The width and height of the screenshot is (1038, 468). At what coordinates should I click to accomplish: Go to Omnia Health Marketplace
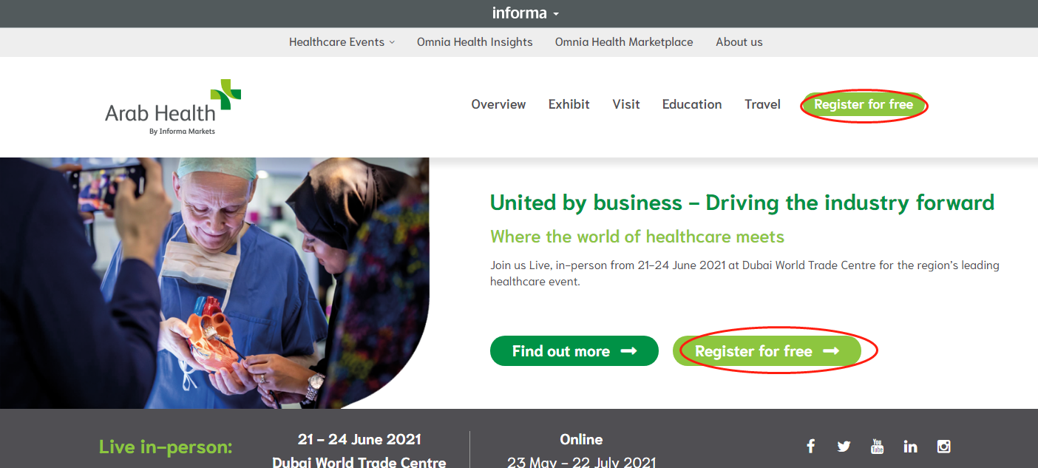click(624, 42)
